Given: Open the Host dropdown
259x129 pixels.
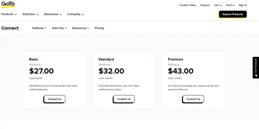Looking at the screenshot, I should 230,5.
